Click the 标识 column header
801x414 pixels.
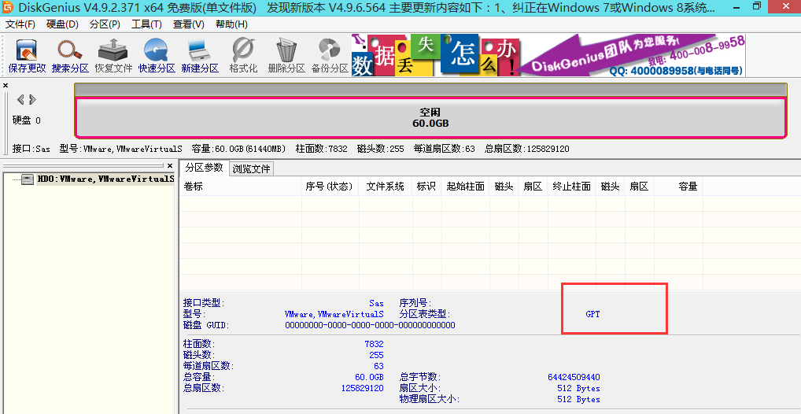pos(426,187)
